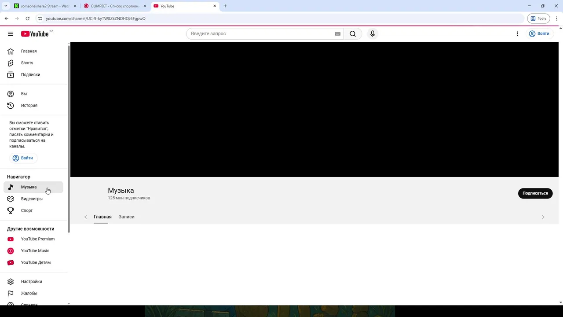Open Shorts in sidebar
Viewport: 563px width, 317px height.
33,63
